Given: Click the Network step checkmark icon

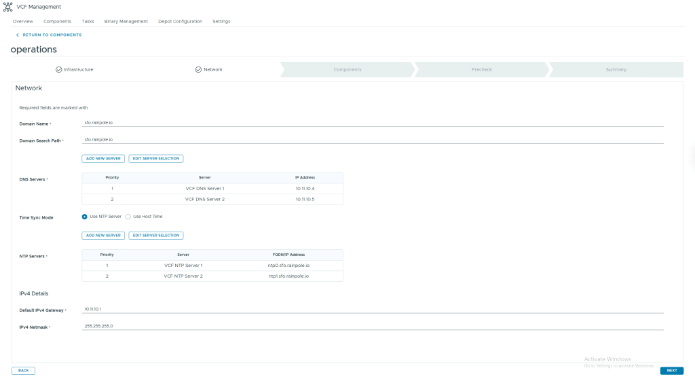Looking at the screenshot, I should tap(198, 69).
